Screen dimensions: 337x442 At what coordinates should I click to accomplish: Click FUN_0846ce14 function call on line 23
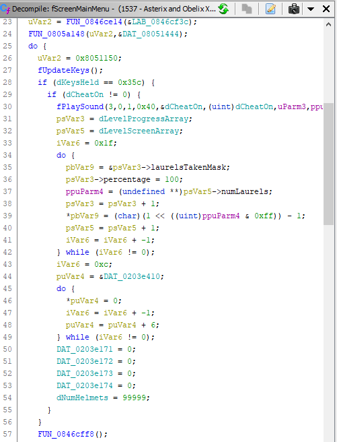coord(94,22)
